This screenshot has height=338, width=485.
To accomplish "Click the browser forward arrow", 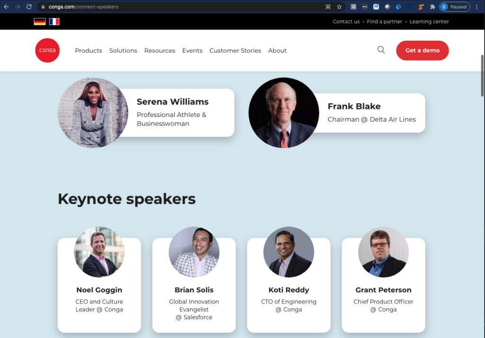I will pyautogui.click(x=18, y=7).
